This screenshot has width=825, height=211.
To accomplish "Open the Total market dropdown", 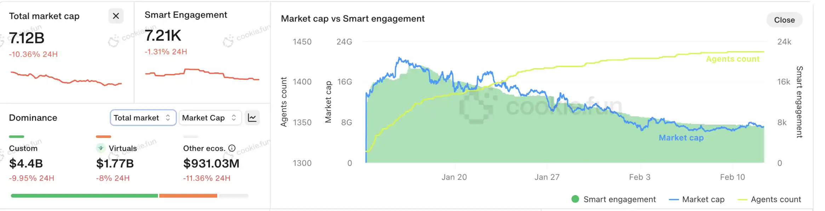I will point(143,118).
